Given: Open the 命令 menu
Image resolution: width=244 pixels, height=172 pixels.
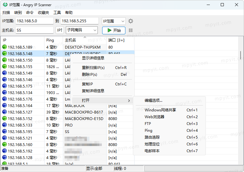Looking at the screenshot, I should 30,13.
